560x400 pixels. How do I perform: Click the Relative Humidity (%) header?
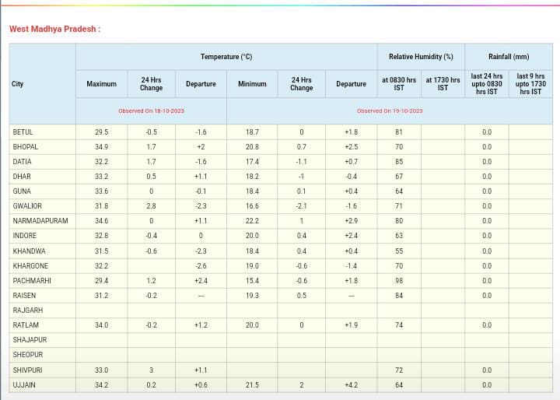(421, 57)
